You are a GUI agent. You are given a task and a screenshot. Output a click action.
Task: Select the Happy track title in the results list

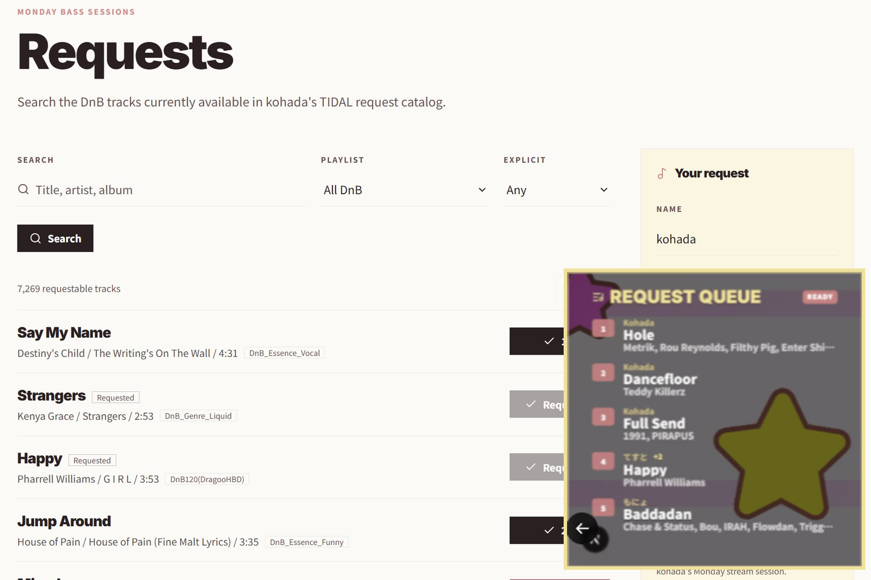coord(40,458)
